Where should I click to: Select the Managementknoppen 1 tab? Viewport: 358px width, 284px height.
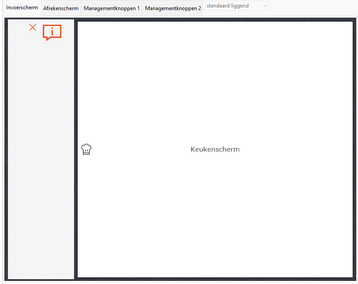112,8
